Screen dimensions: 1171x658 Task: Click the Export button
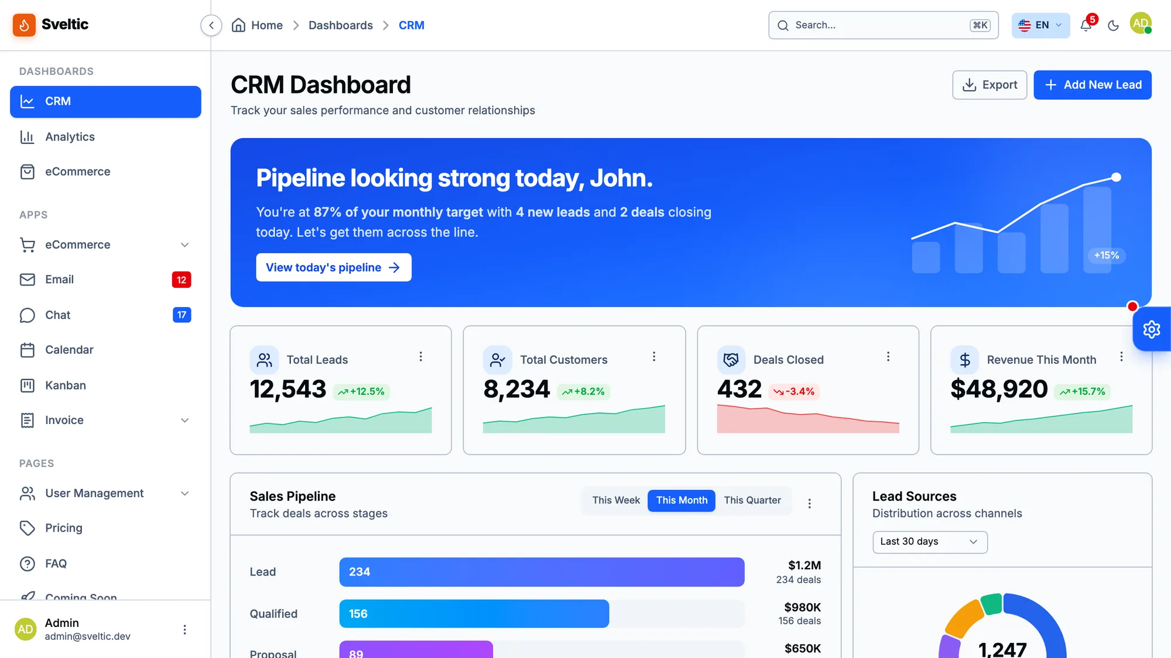click(989, 85)
